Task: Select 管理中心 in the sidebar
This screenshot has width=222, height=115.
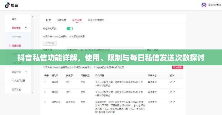Action: [16, 28]
